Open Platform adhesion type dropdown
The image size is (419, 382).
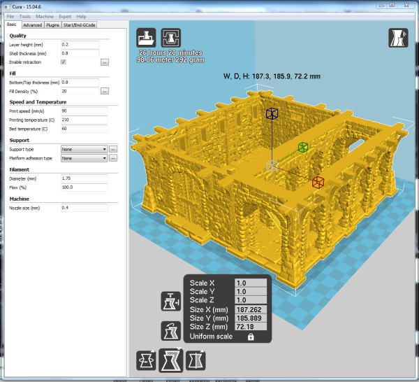point(84,158)
